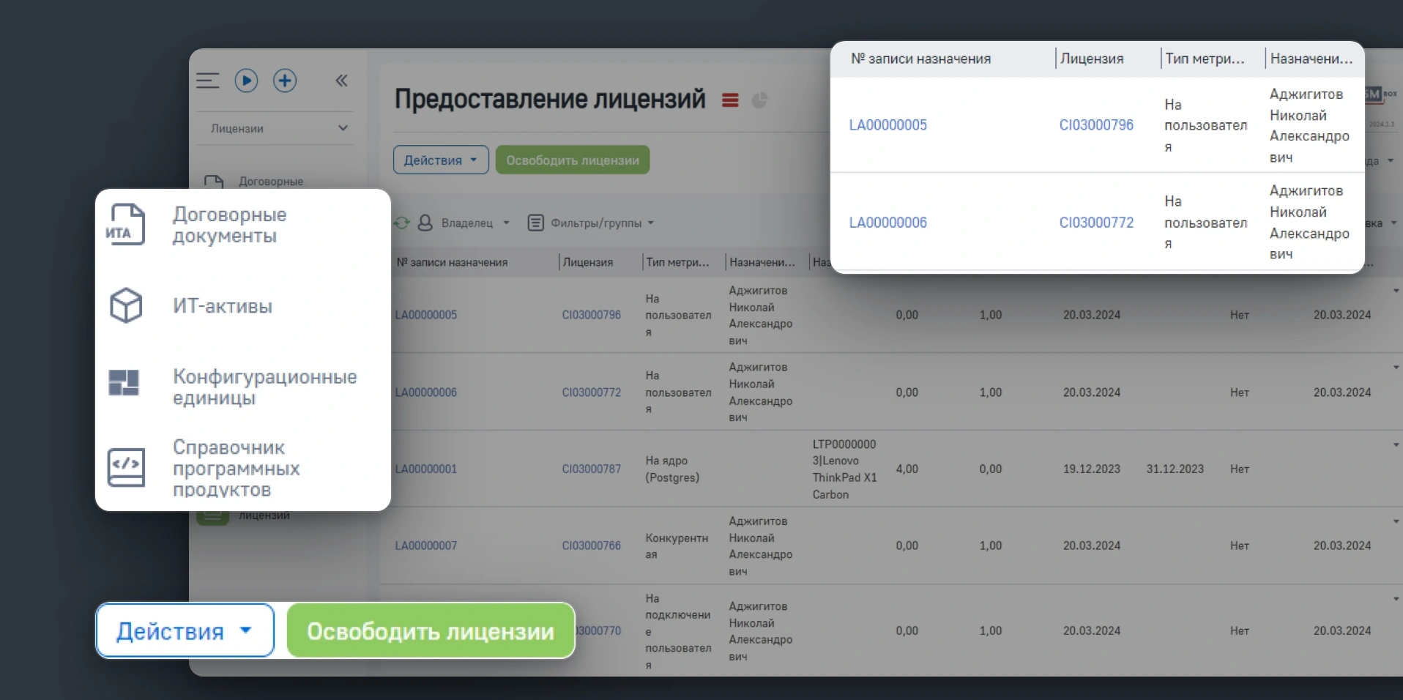This screenshot has height=700, width=1403.
Task: Click the Фильтры/группы list icon
Action: [x=536, y=223]
